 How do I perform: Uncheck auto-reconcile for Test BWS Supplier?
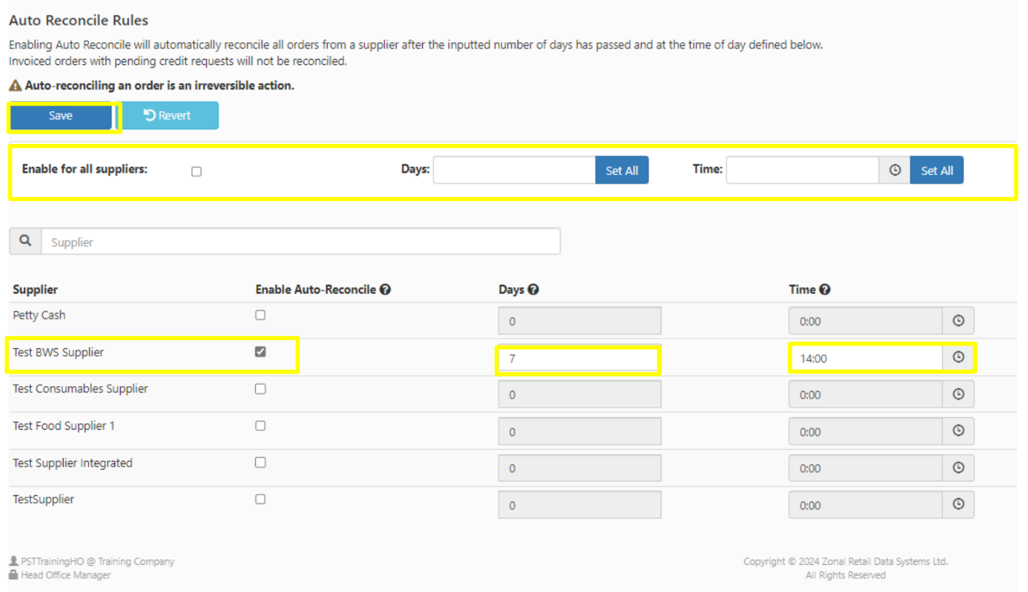[x=260, y=352]
